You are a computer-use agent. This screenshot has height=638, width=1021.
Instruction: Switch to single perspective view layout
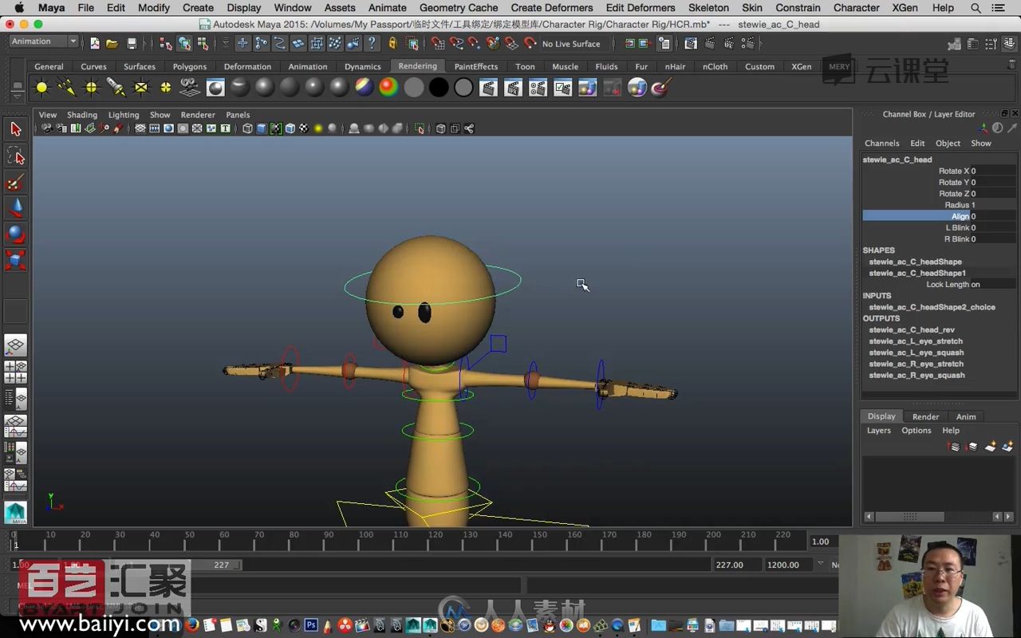15,345
